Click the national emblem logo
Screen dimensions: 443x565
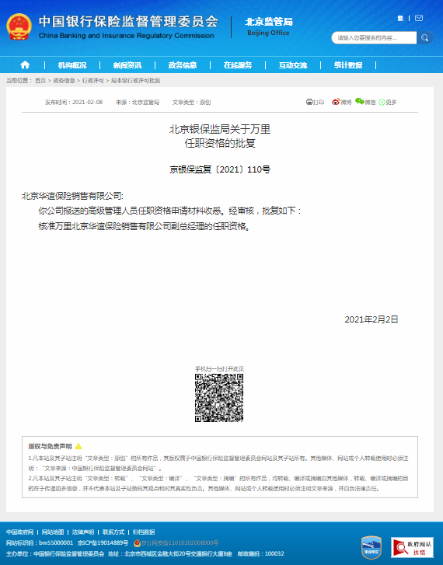19,26
